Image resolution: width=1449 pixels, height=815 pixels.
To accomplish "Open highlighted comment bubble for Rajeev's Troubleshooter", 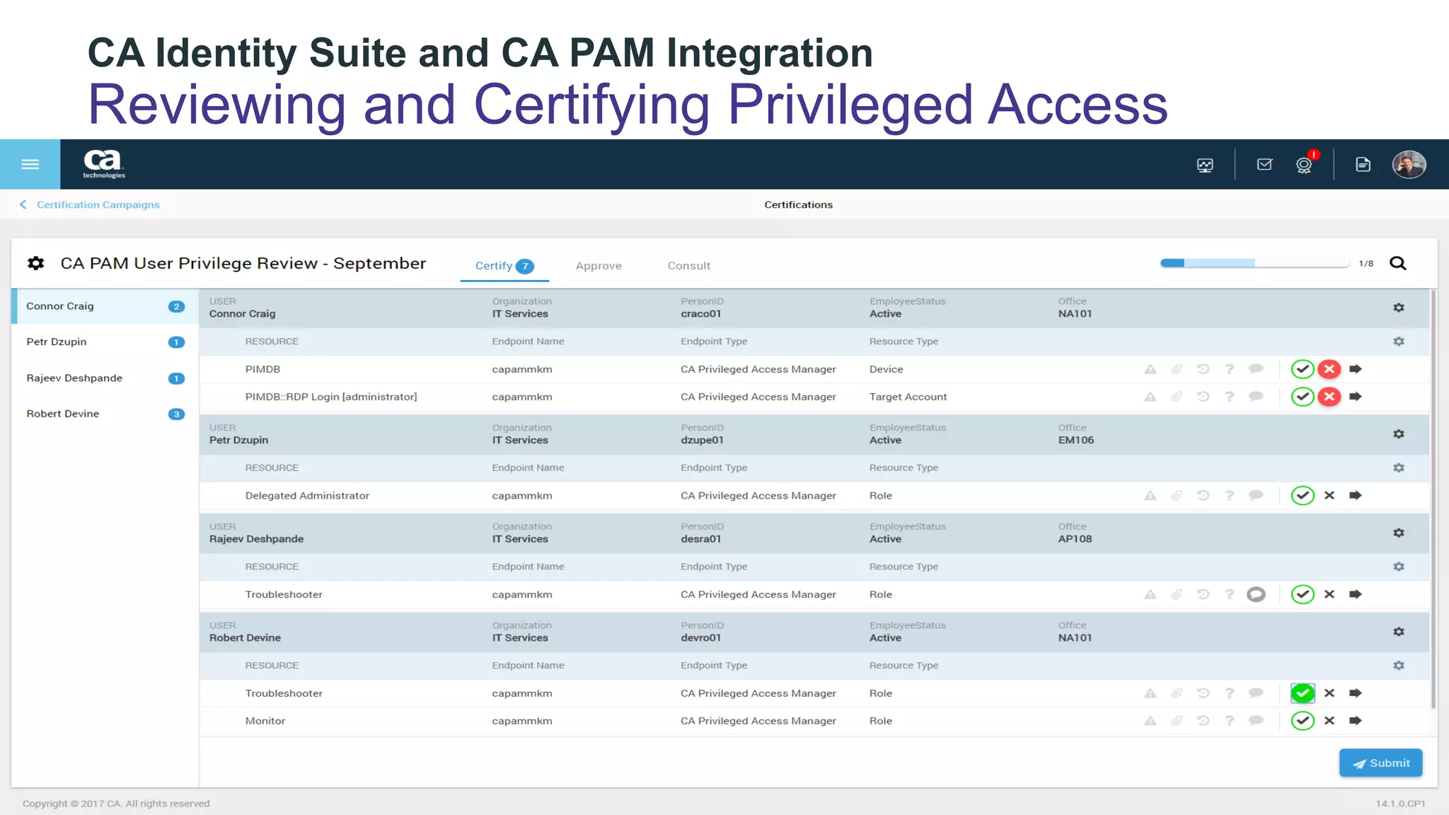I will coord(1256,594).
